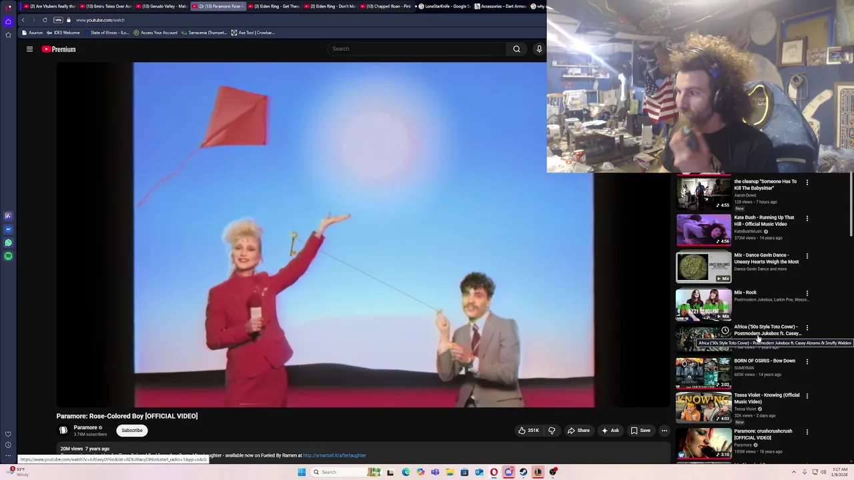The height and width of the screenshot is (480, 854).
Task: Switch to 'Gerudo Valley' tab
Action: tap(161, 6)
